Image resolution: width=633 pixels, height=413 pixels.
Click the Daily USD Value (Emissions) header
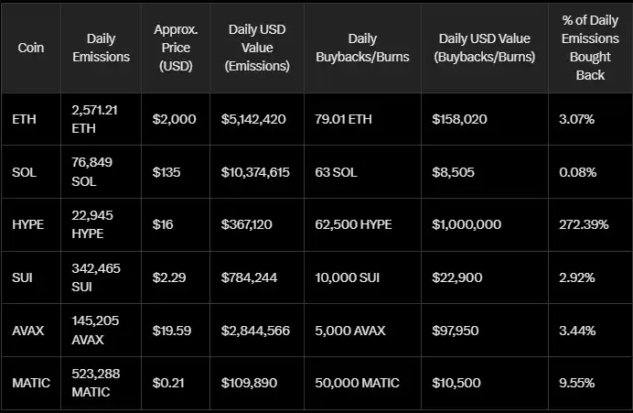257,48
